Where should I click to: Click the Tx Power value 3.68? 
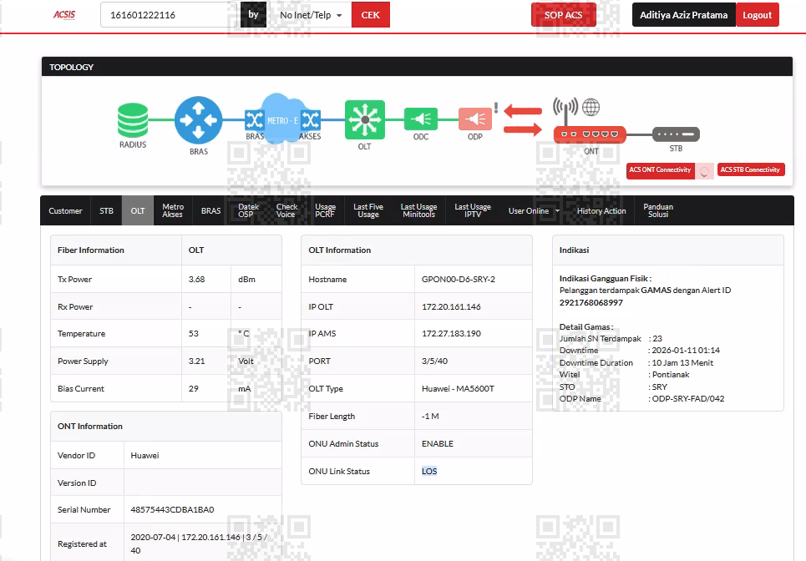tap(197, 280)
